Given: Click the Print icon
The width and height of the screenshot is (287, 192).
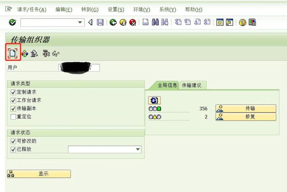Looking at the screenshot, I should coord(145,22).
